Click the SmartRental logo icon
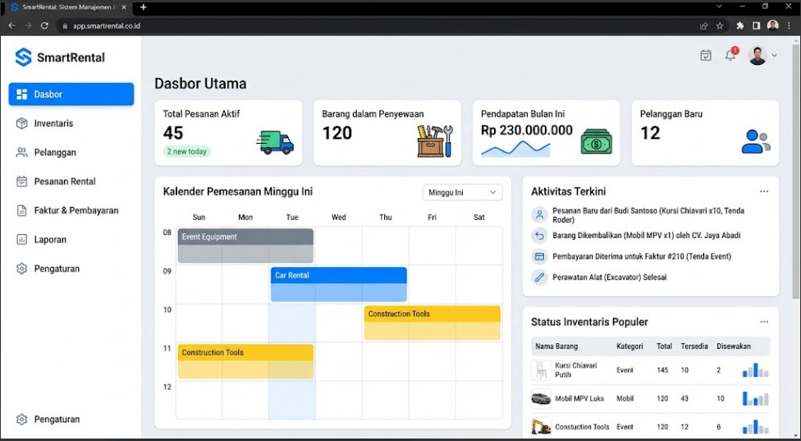 click(24, 57)
